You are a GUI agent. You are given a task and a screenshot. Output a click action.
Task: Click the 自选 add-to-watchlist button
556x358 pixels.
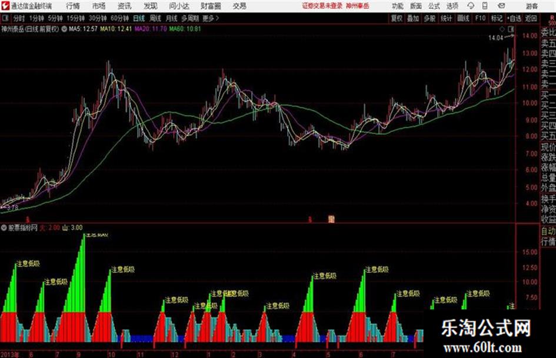[x=514, y=18]
